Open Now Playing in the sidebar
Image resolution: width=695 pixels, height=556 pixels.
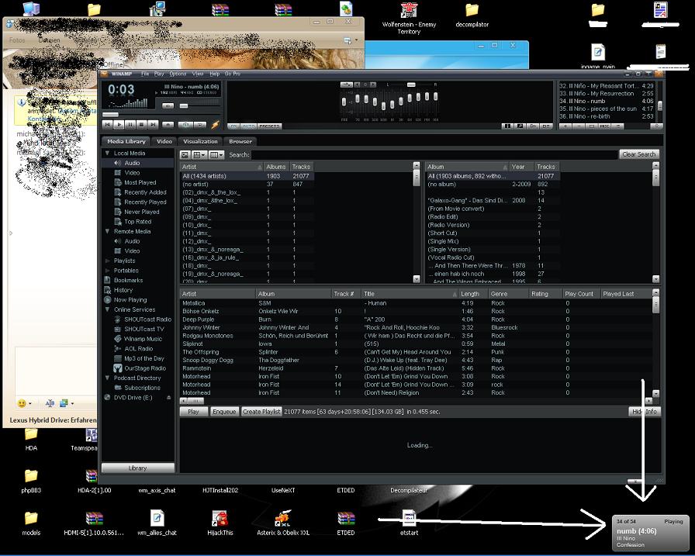click(130, 299)
